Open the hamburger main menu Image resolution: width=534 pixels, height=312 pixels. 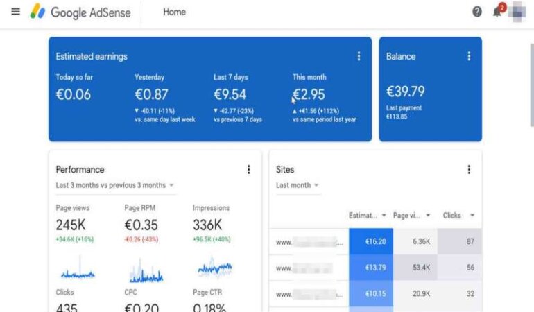pyautogui.click(x=15, y=12)
